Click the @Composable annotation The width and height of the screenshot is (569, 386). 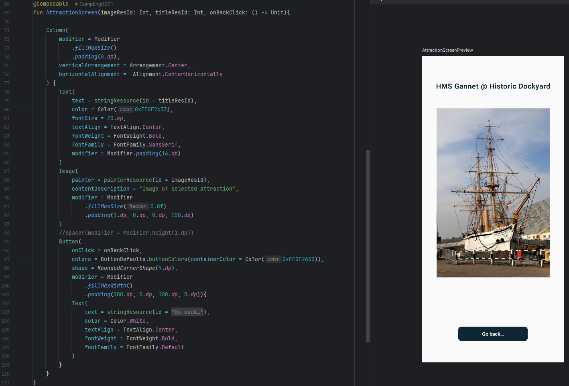tap(51, 4)
